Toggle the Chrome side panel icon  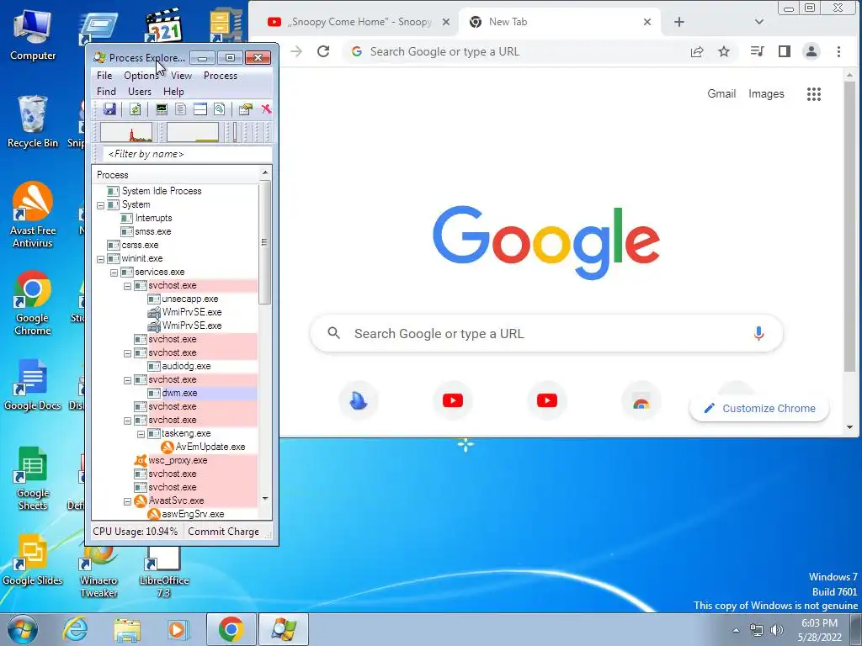coord(785,51)
